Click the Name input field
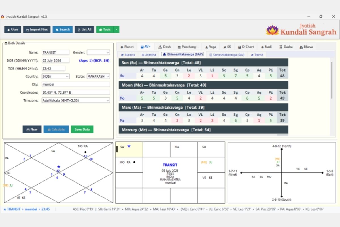The height and width of the screenshot is (227, 340). 56,52
